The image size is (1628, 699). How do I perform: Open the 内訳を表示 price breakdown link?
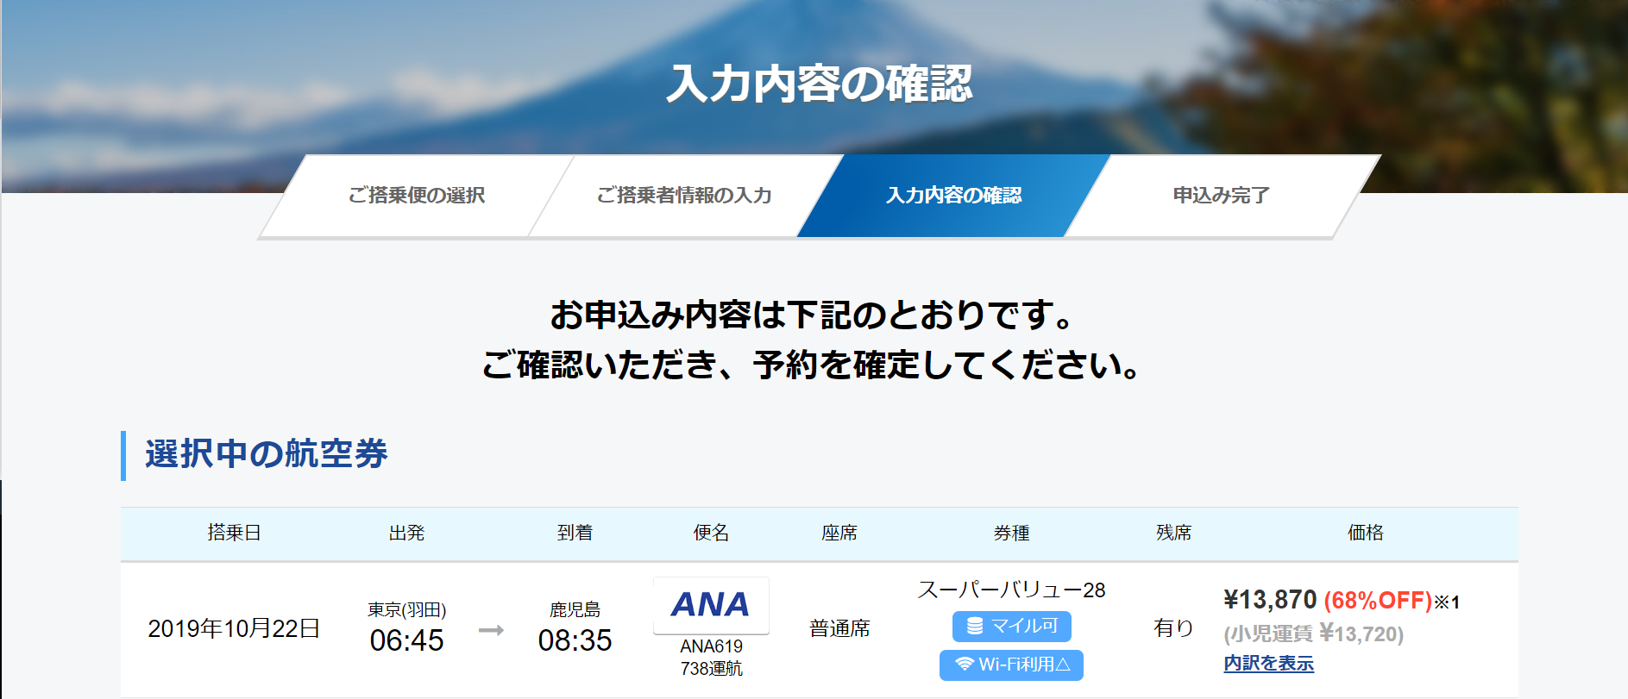1268,664
